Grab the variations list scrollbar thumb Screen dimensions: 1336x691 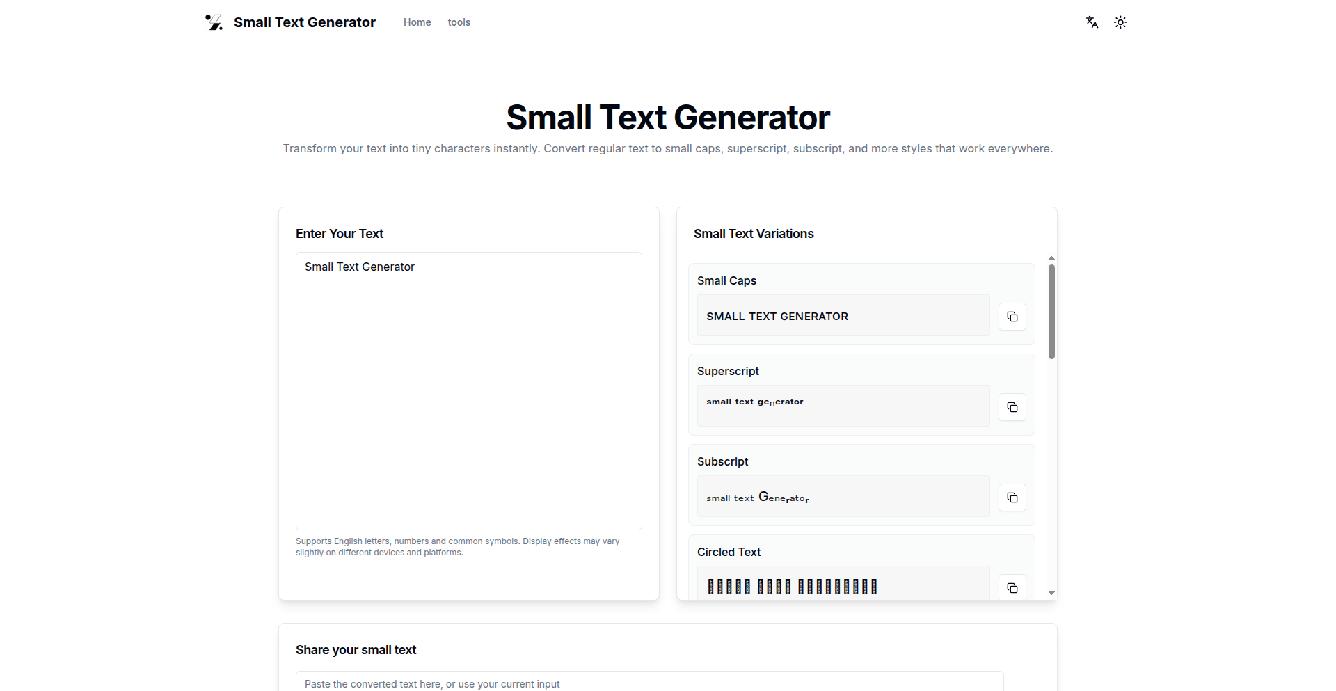tap(1051, 311)
